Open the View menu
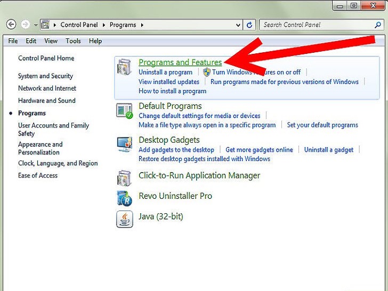 (x=51, y=41)
